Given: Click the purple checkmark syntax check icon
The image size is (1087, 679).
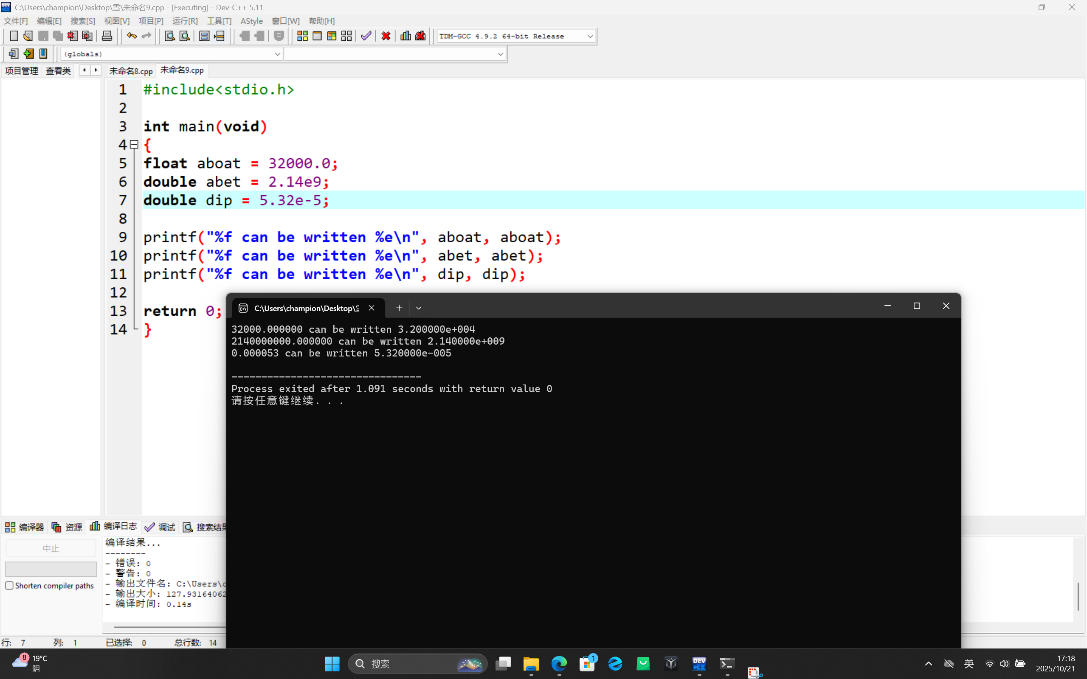Looking at the screenshot, I should (x=366, y=36).
